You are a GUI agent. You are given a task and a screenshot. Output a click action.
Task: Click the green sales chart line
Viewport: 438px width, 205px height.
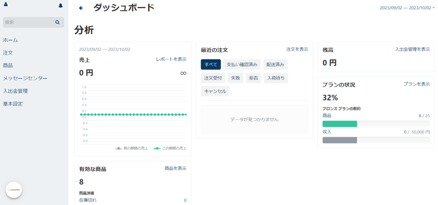tap(134, 115)
